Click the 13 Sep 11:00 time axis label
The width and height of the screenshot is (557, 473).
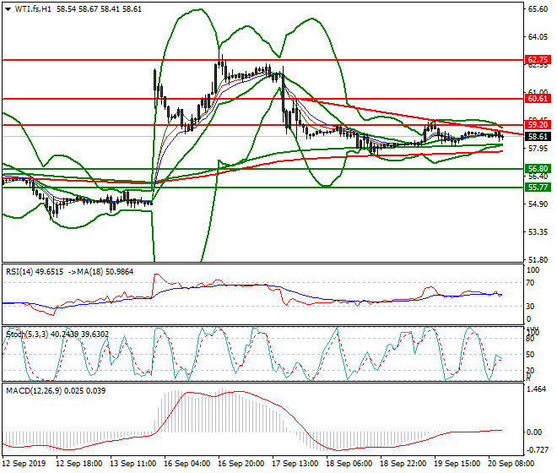pyautogui.click(x=132, y=464)
